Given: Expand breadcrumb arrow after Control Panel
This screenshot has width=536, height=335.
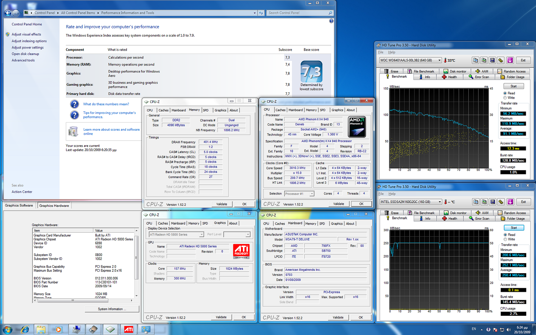Looking at the screenshot, I should point(58,13).
